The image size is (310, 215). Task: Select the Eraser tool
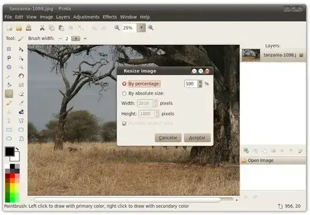coord(21,94)
